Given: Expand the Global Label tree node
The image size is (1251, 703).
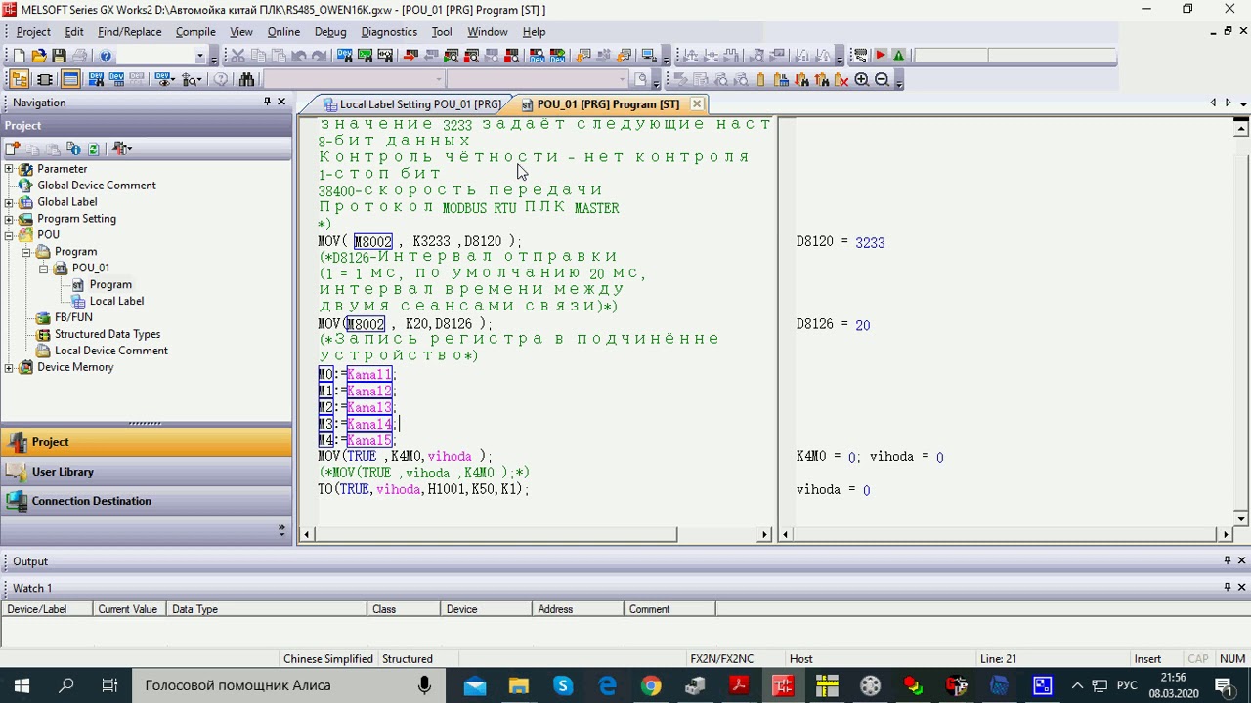Looking at the screenshot, I should tap(9, 202).
